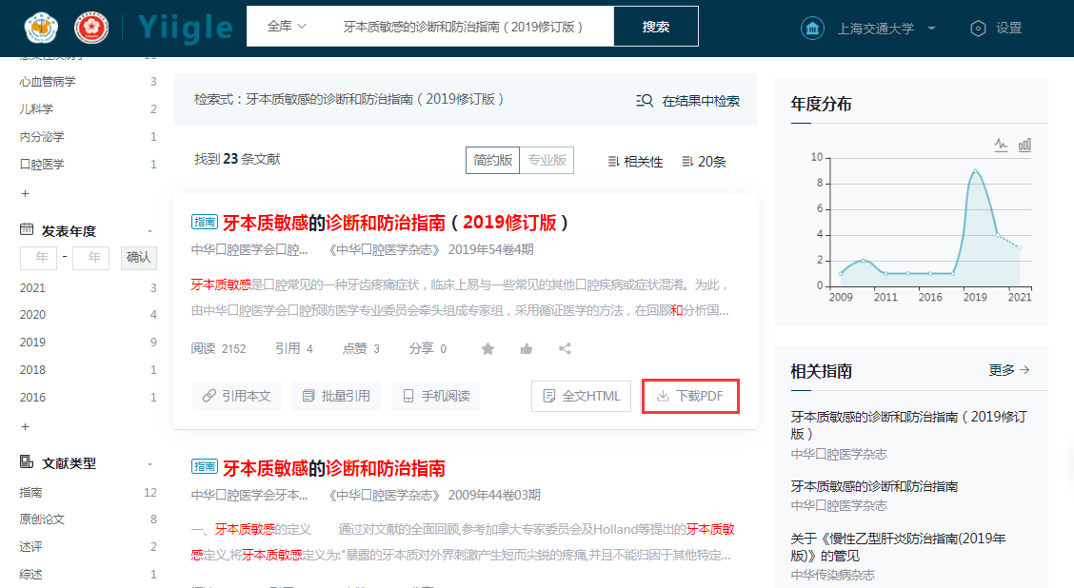Click the end year input field
This screenshot has width=1074, height=588.
pos(91,258)
